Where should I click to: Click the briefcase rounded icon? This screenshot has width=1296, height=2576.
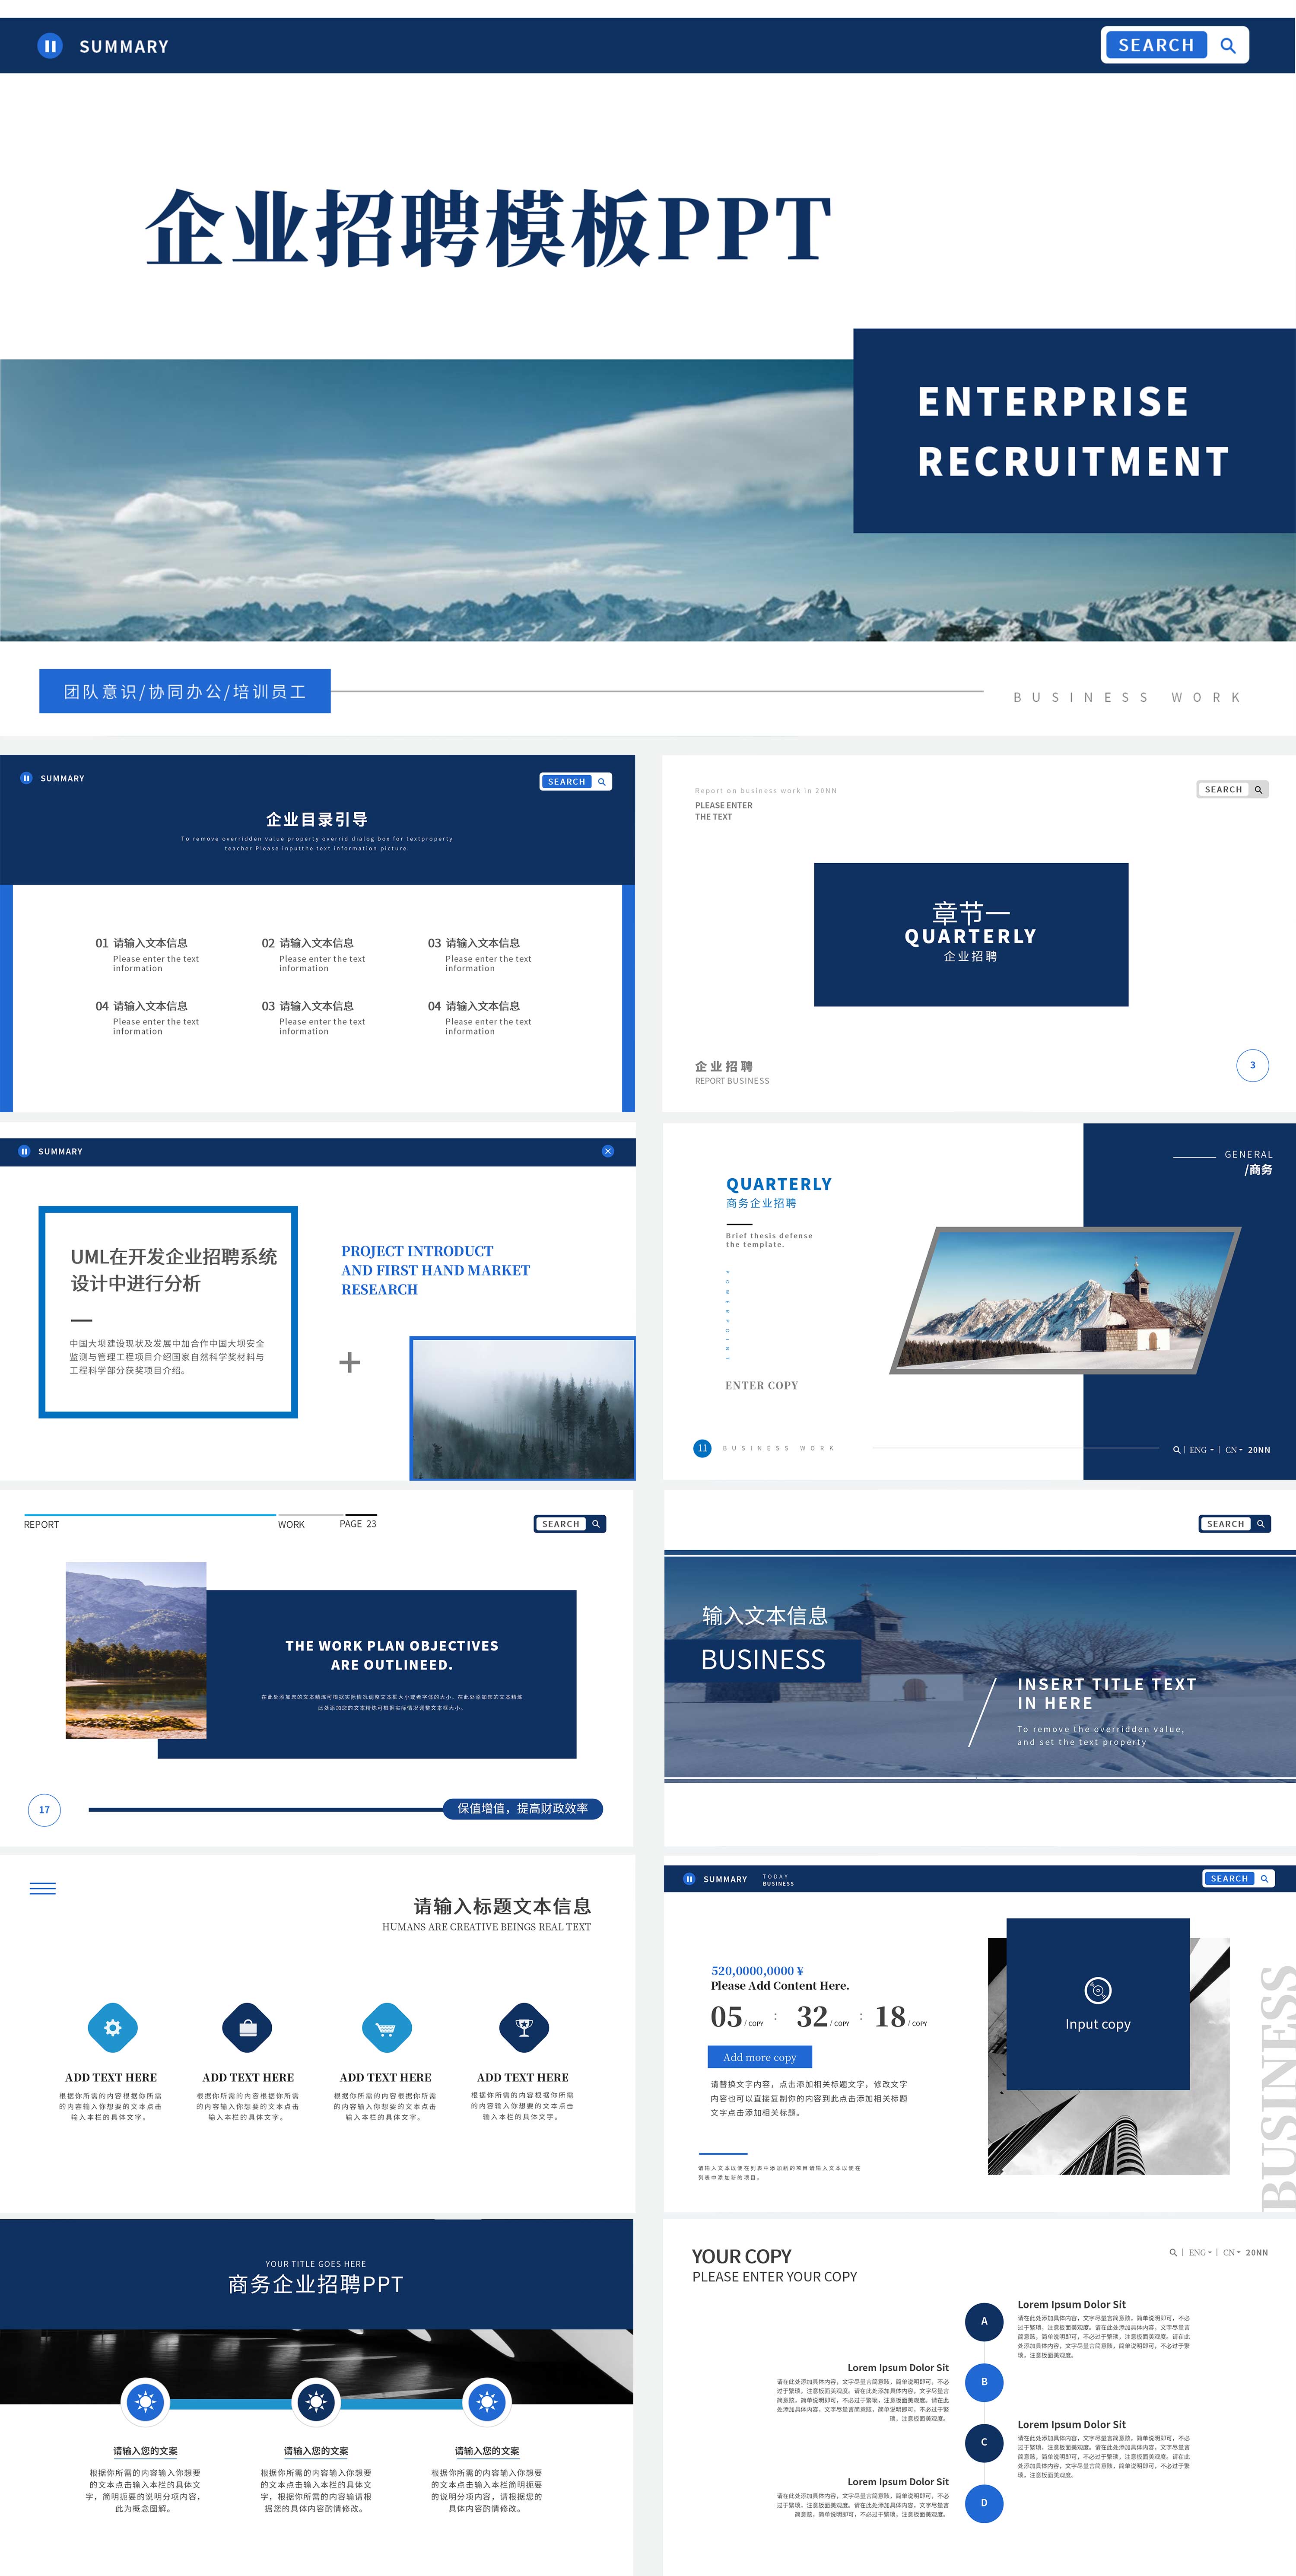point(248,2028)
